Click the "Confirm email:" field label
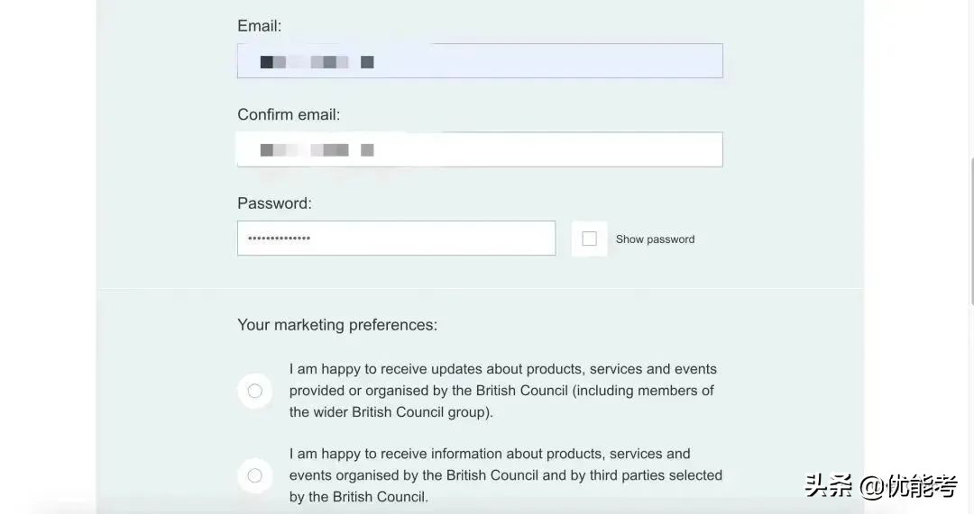The height and width of the screenshot is (514, 974). (289, 114)
